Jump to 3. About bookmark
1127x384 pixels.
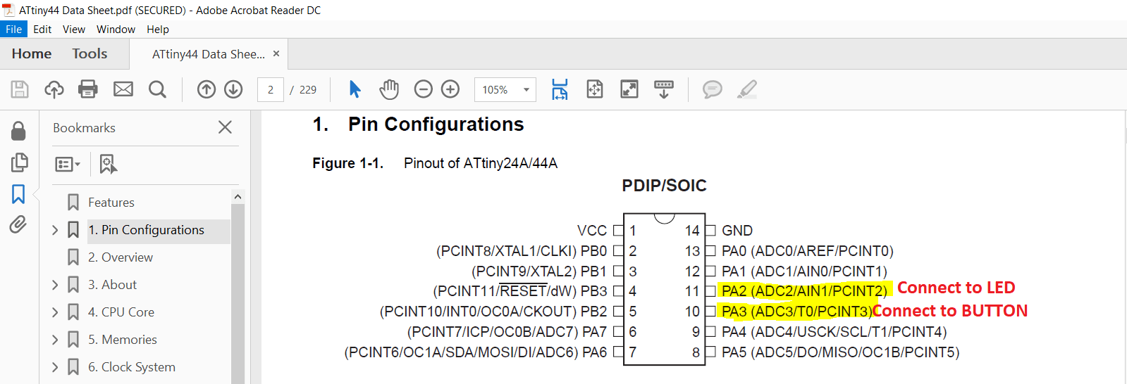[112, 285]
